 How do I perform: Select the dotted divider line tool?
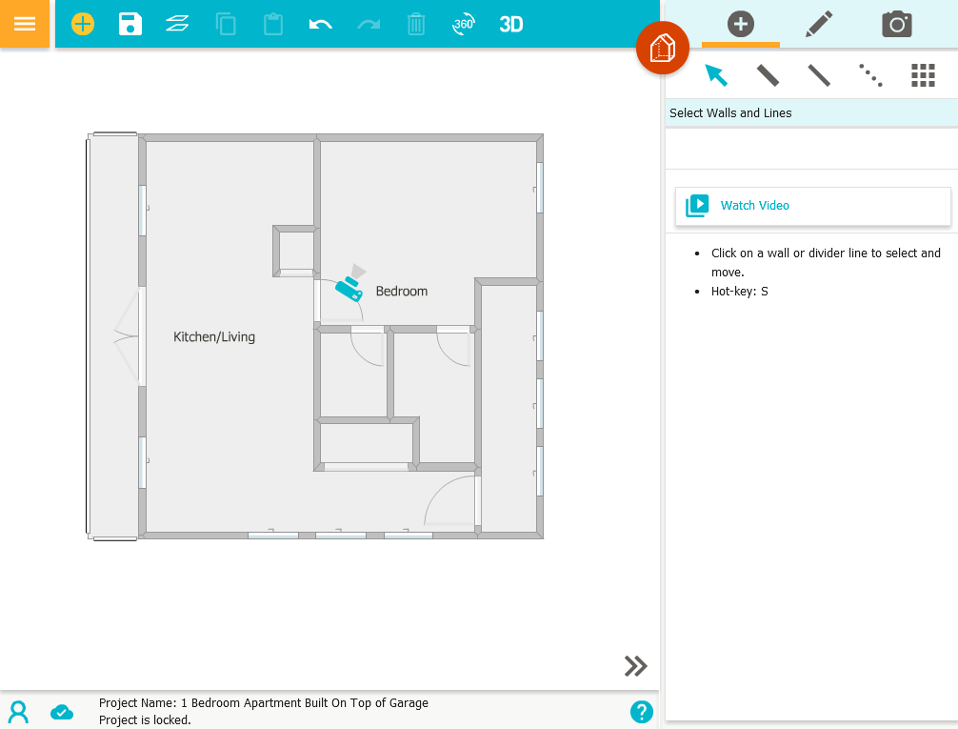point(870,75)
